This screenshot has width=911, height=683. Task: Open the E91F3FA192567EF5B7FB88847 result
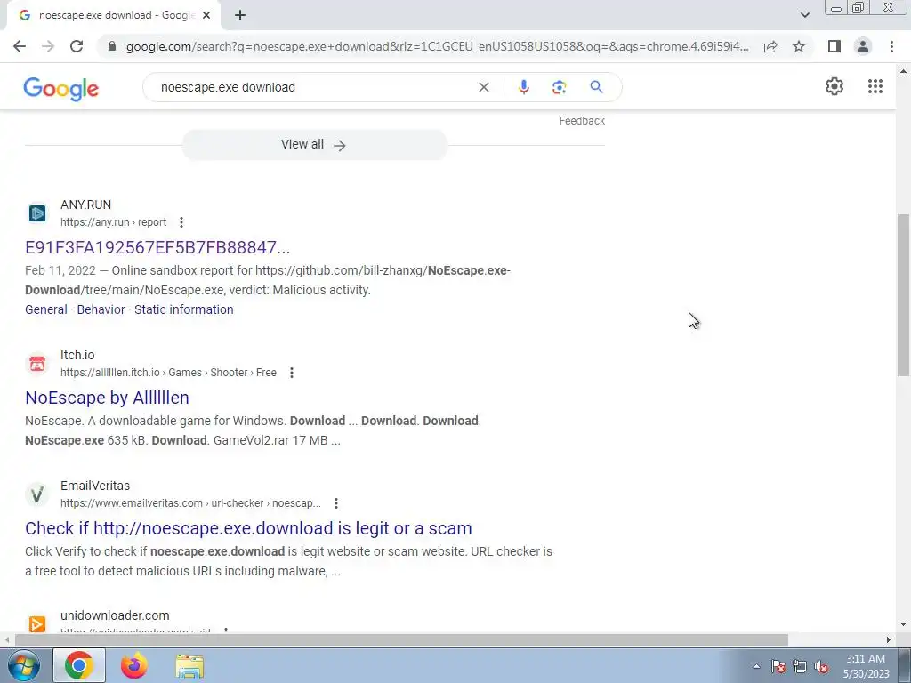(157, 247)
